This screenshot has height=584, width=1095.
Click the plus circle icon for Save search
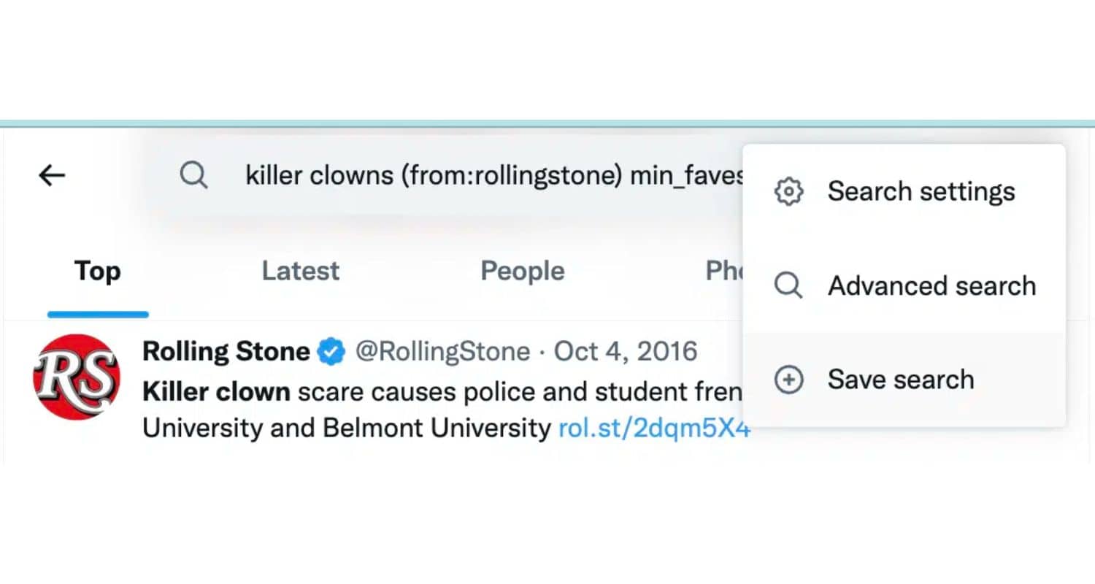[x=788, y=380]
